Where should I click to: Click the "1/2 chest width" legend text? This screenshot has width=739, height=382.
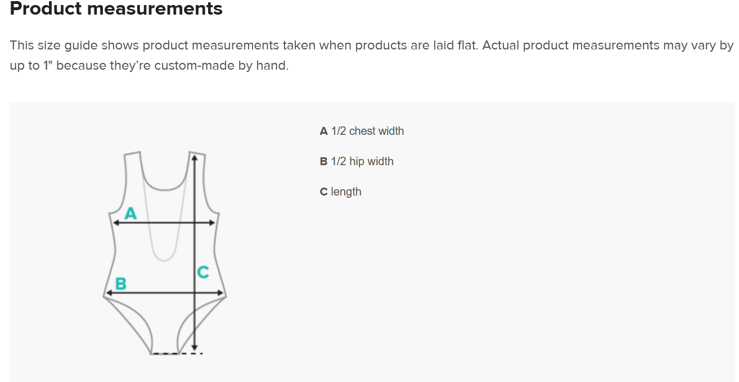tap(367, 131)
